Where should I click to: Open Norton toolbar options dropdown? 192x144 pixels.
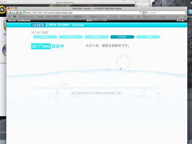click(181, 20)
